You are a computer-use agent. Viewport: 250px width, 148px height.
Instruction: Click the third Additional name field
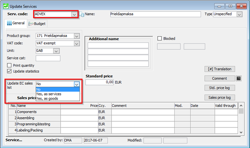pos(118,57)
